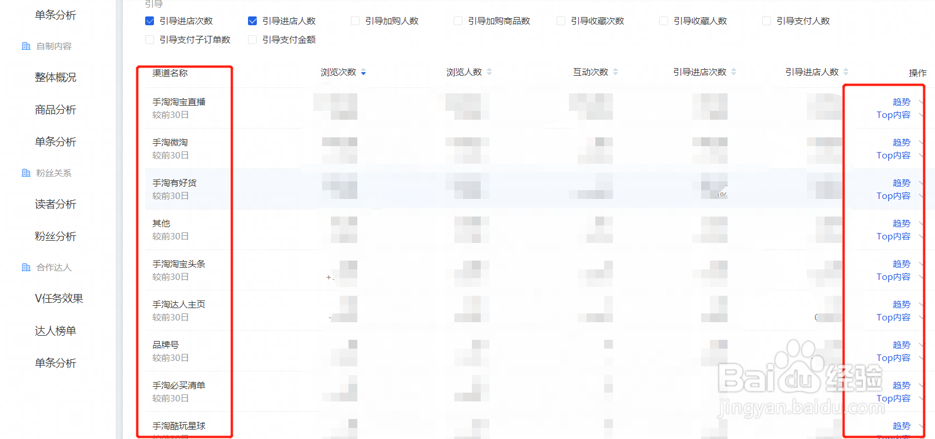This screenshot has height=439, width=935.
Task: Sort by 互动次数 column arrow
Action: [616, 72]
